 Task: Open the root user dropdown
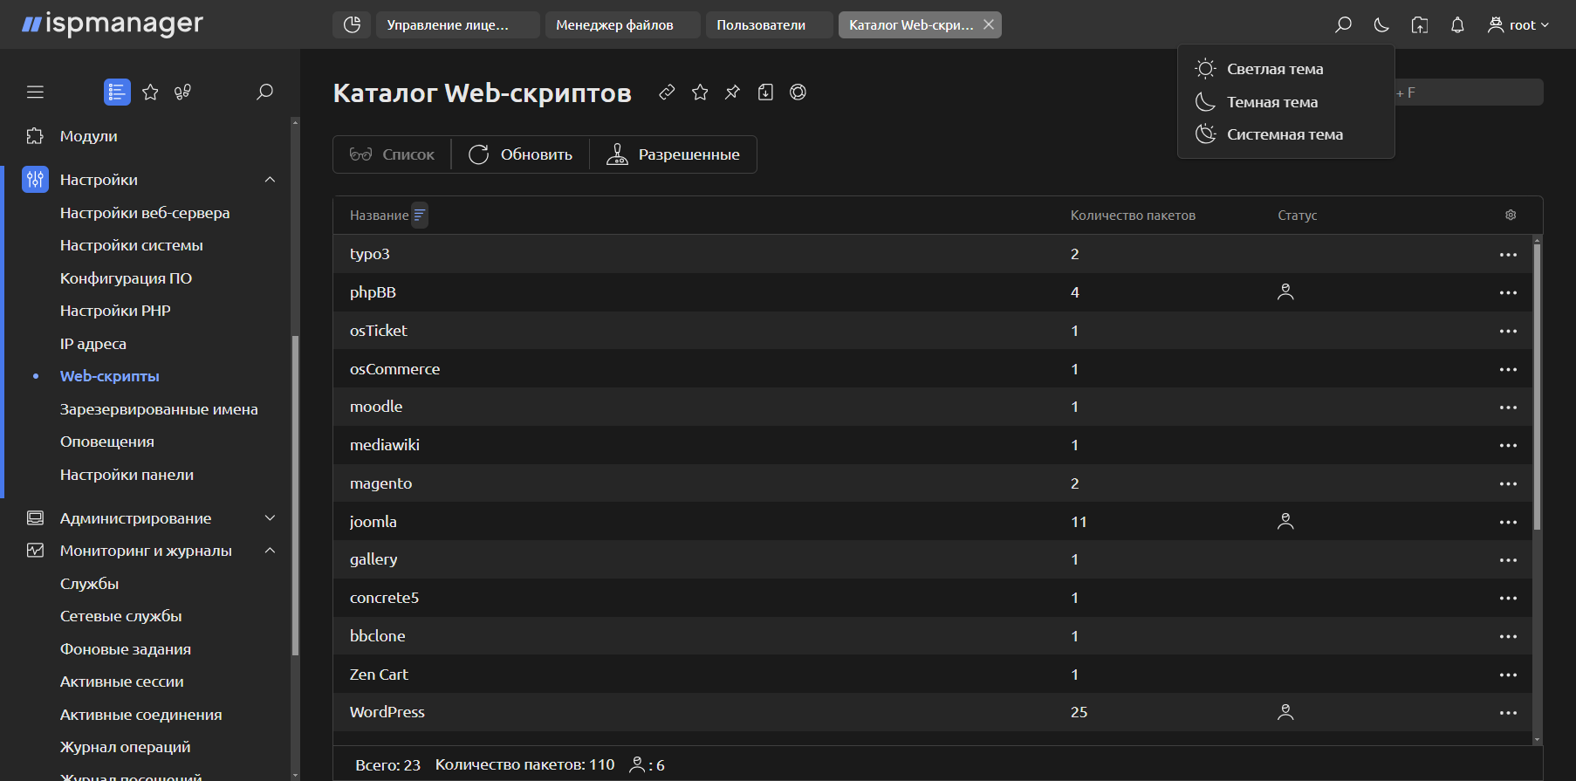click(1518, 25)
